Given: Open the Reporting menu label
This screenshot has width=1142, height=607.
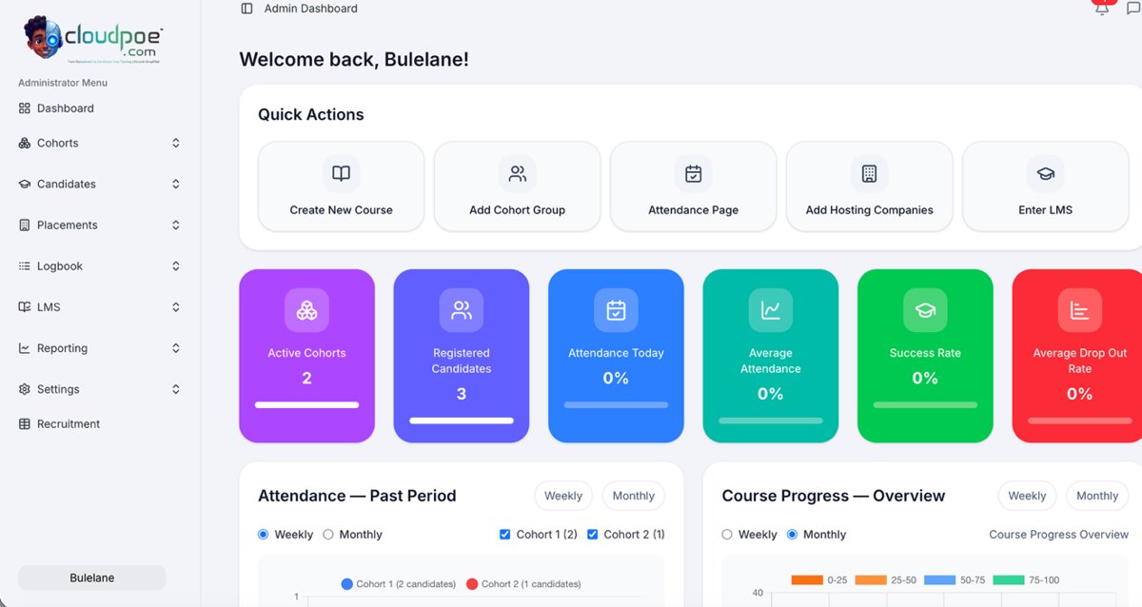Looking at the screenshot, I should click(63, 348).
